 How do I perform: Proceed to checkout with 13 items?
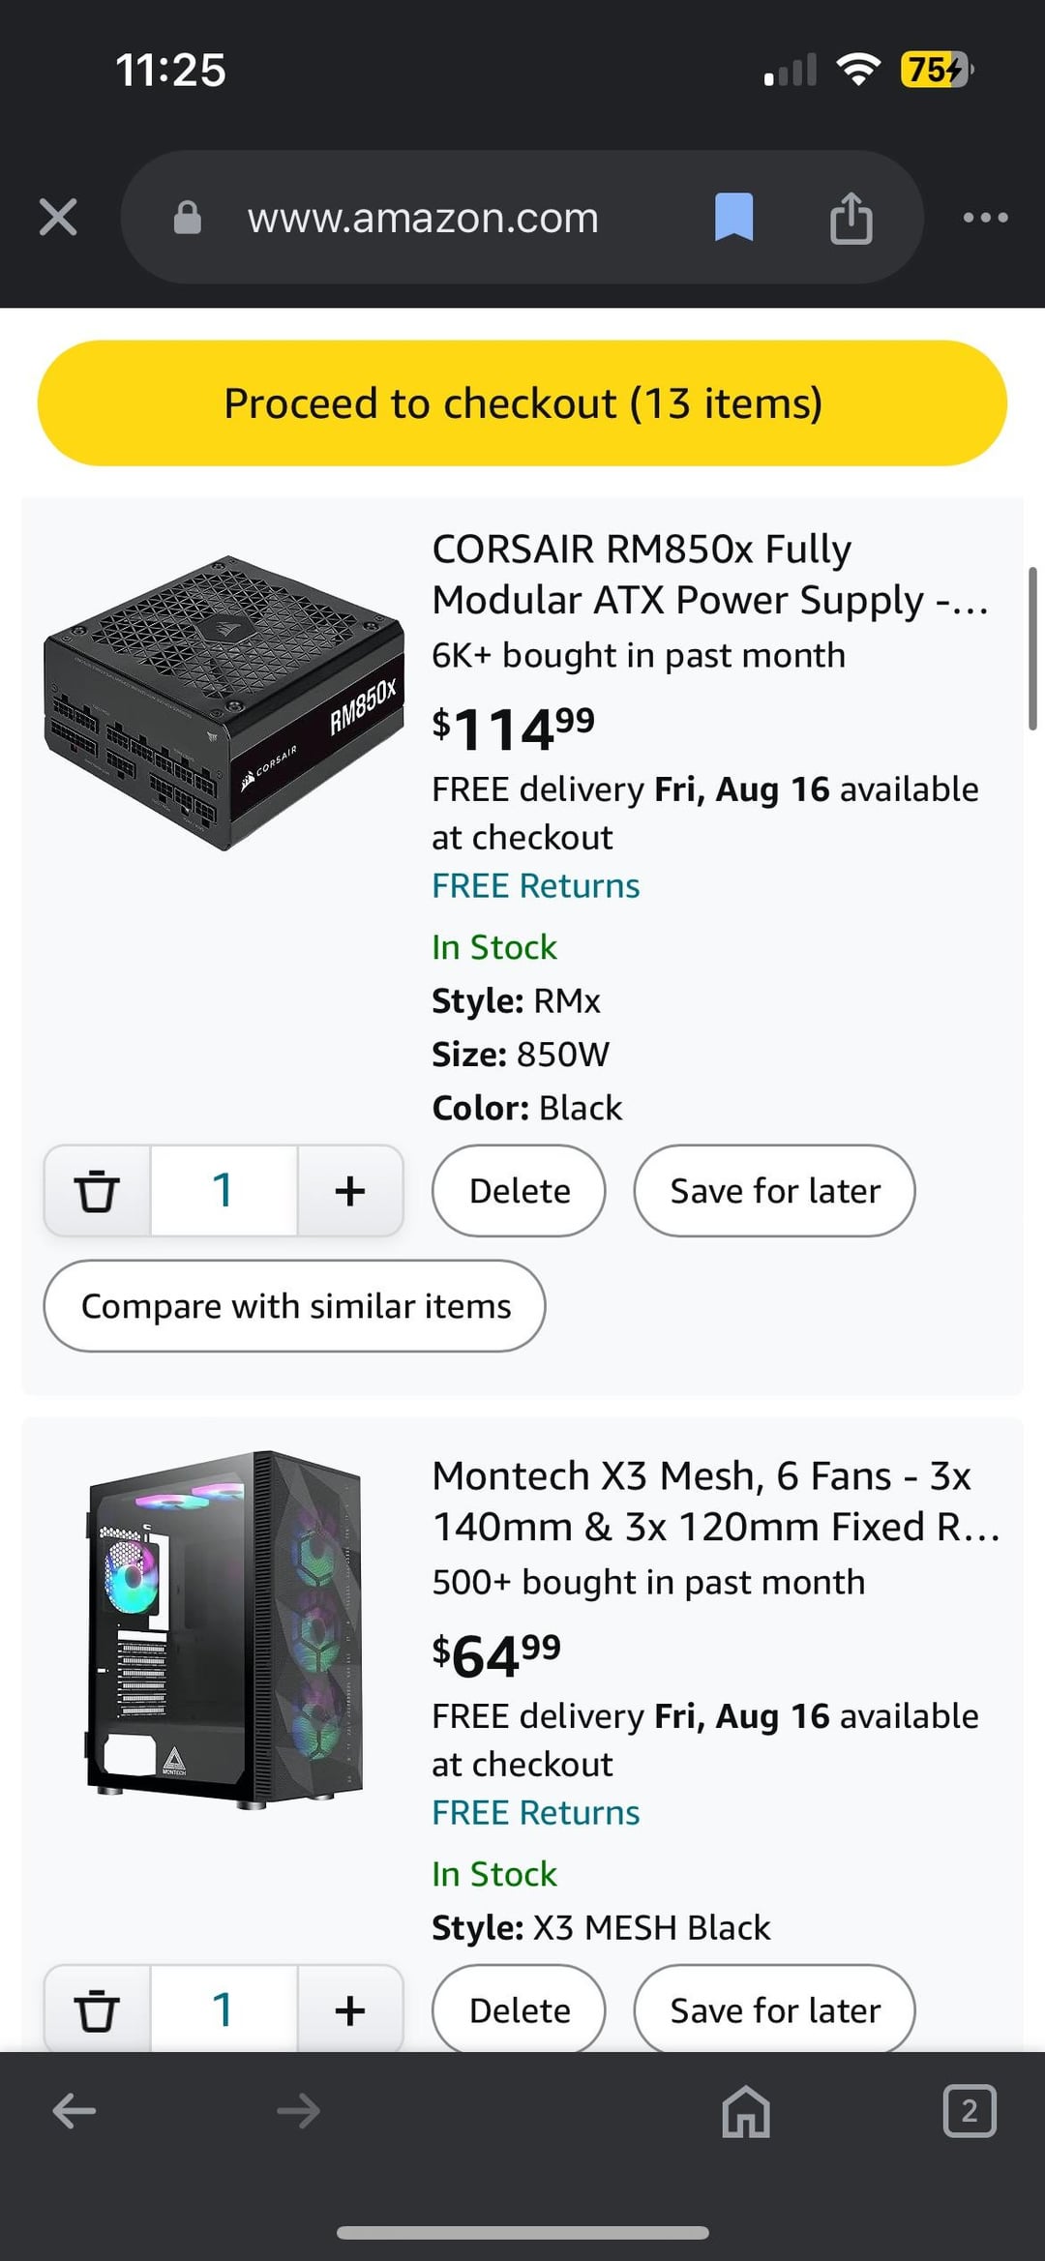pyautogui.click(x=522, y=402)
